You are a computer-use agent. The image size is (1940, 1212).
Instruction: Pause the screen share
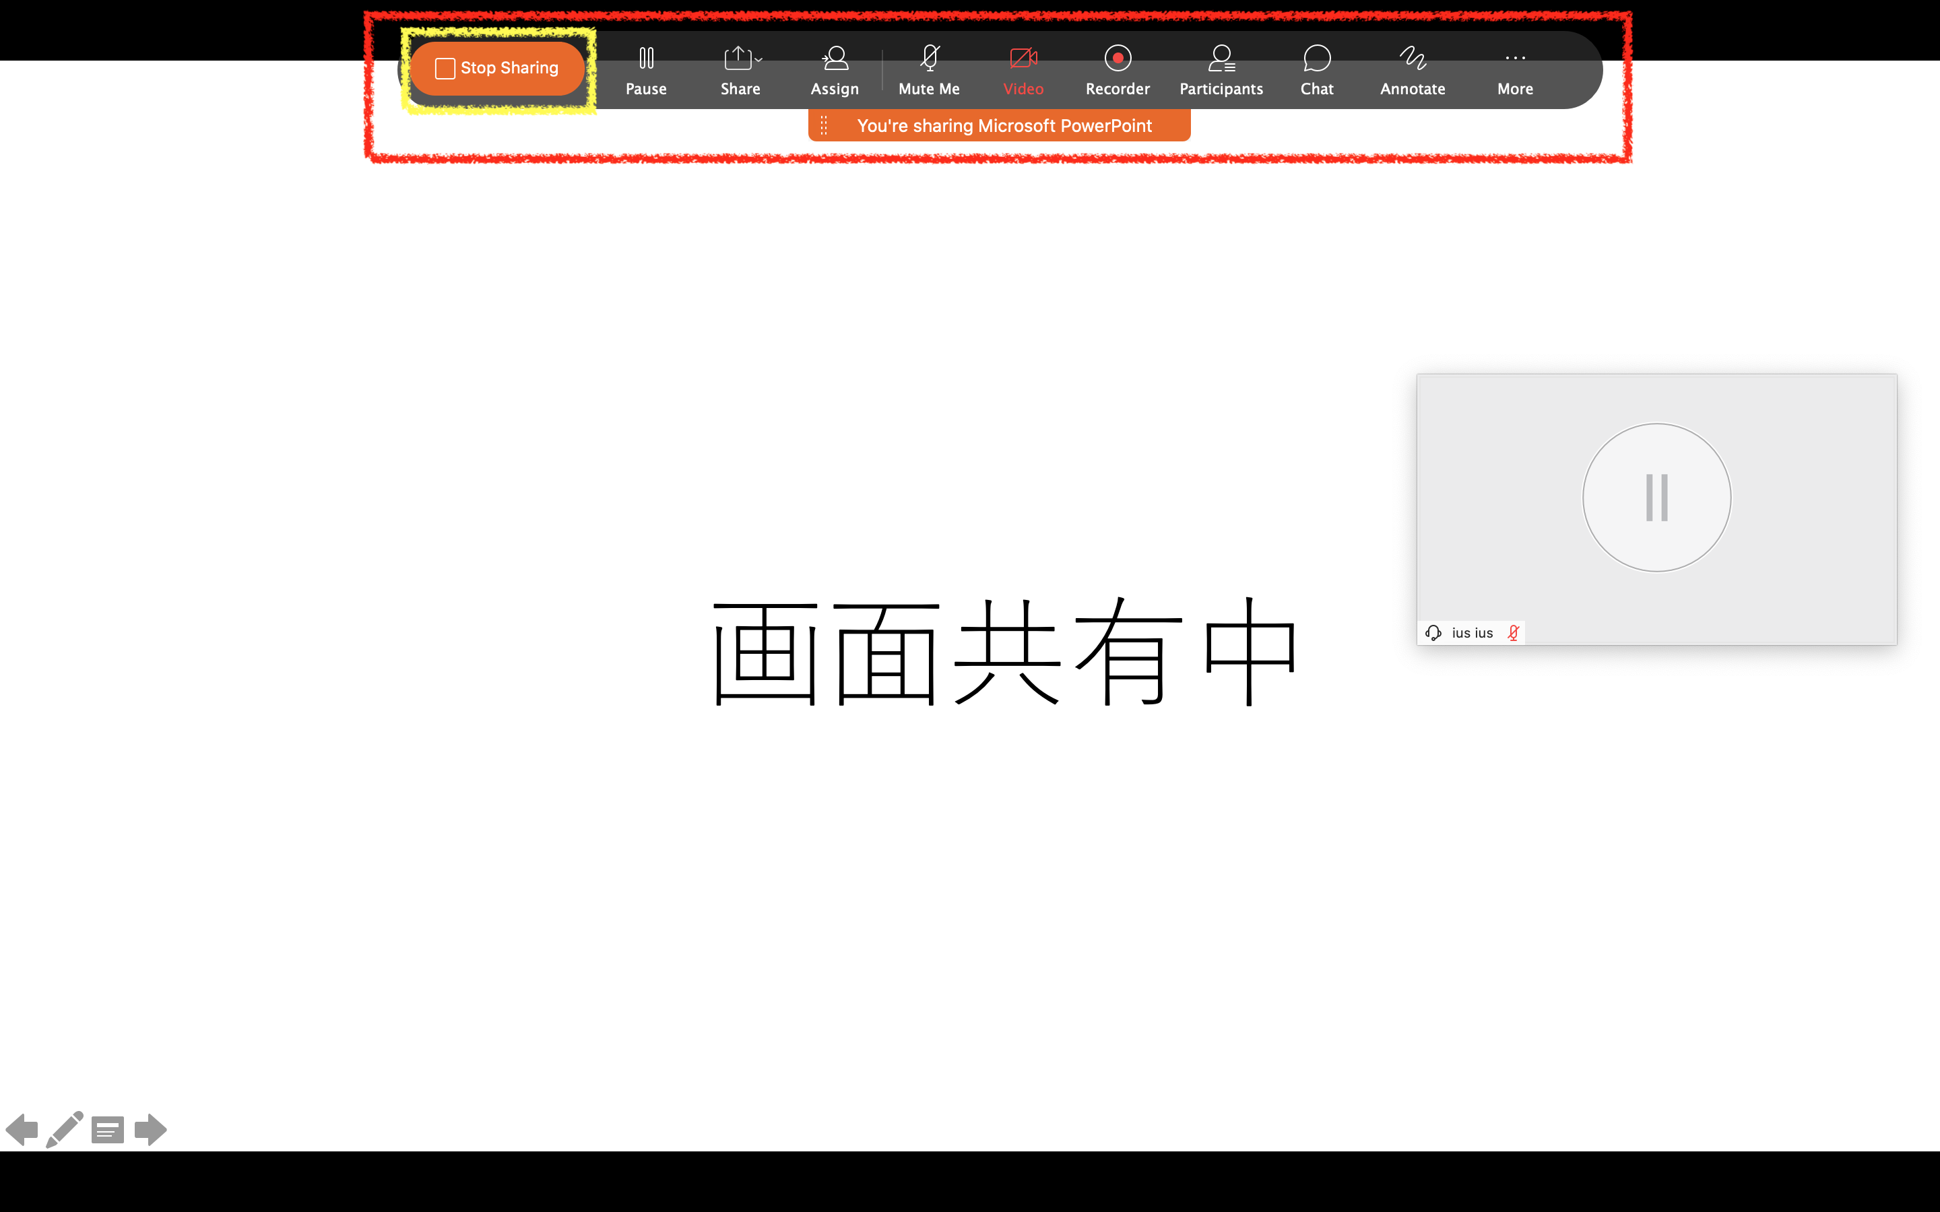click(646, 71)
